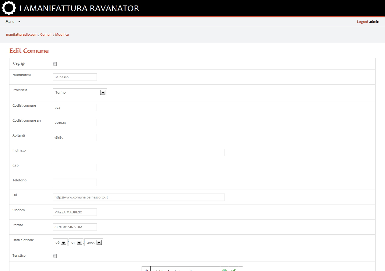Click the Comuni breadcrumb link
385x271 pixels.
pos(46,34)
